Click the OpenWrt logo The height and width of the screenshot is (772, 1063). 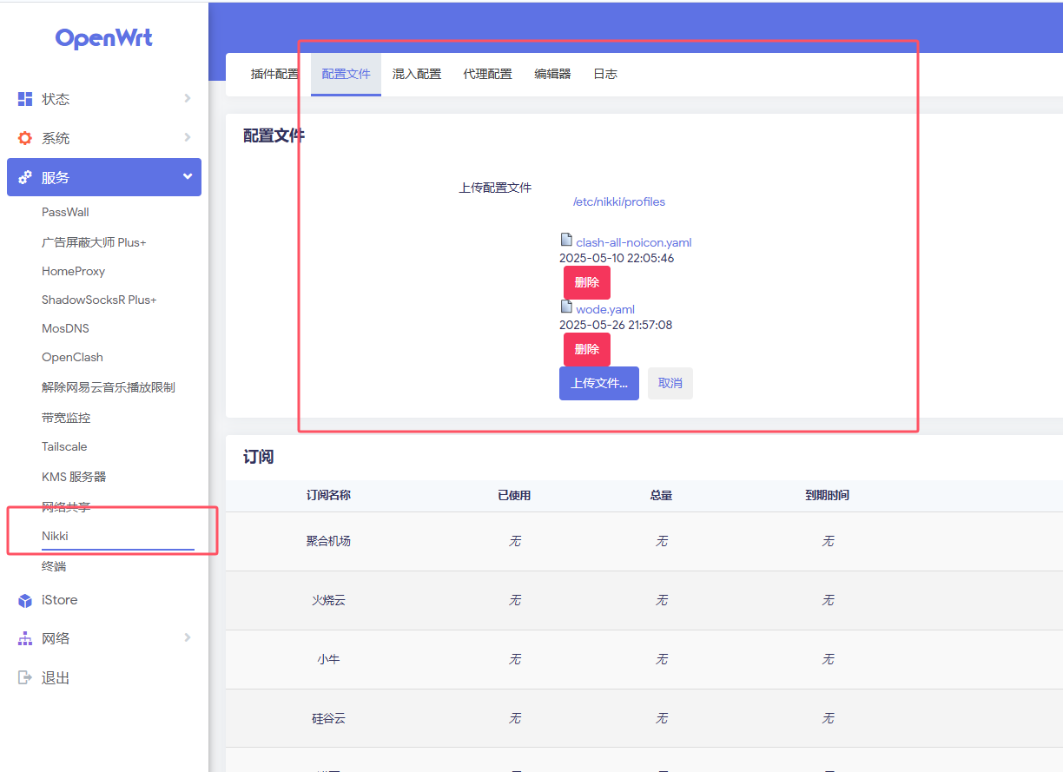(x=103, y=38)
